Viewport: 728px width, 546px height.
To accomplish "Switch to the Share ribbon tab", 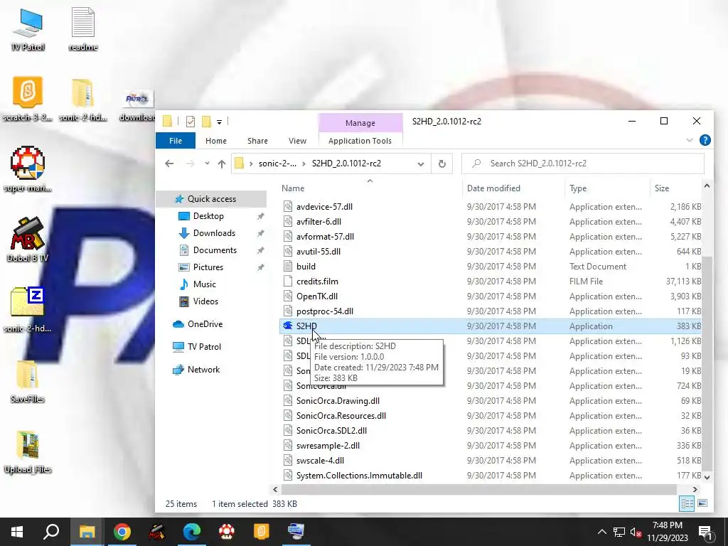I will point(257,141).
